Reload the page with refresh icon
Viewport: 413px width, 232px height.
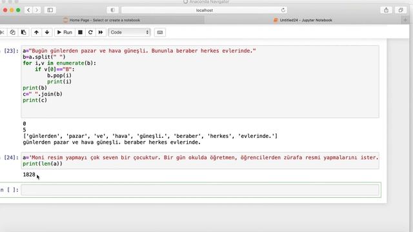click(x=283, y=10)
